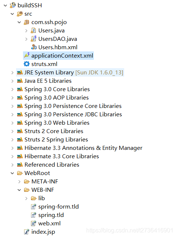The image size is (176, 237).
Task: Click the Spring 3.0 Web Libraries icon
Action: click(x=20, y=123)
